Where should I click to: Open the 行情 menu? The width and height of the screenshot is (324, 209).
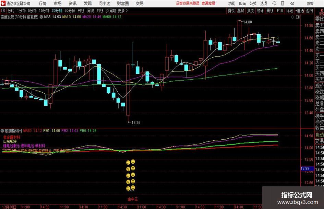pyautogui.click(x=43, y=3)
